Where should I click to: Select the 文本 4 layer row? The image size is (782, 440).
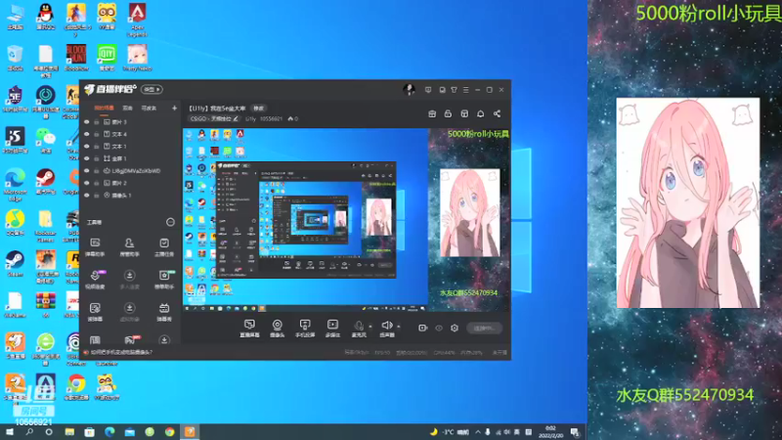tap(130, 134)
